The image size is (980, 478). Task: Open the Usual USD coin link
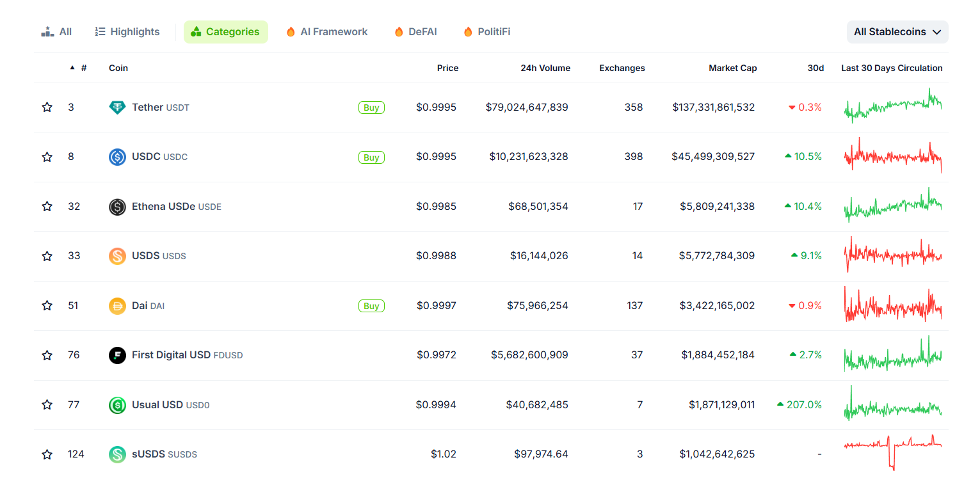click(171, 405)
